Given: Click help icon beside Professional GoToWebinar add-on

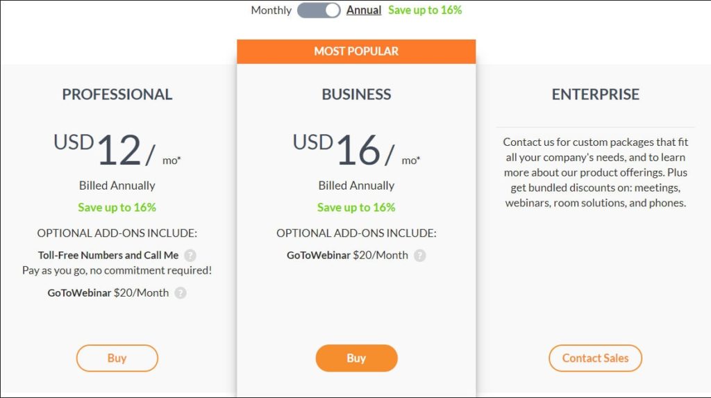Looking at the screenshot, I should tap(181, 293).
